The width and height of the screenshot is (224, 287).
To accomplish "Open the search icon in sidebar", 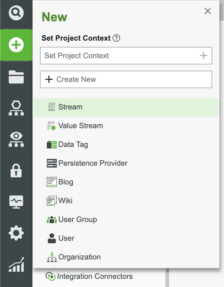I will click(16, 13).
